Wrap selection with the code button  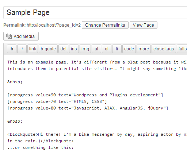[129, 49]
